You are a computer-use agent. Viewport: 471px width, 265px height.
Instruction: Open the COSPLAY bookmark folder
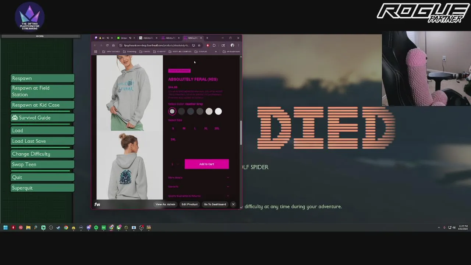pyautogui.click(x=201, y=52)
